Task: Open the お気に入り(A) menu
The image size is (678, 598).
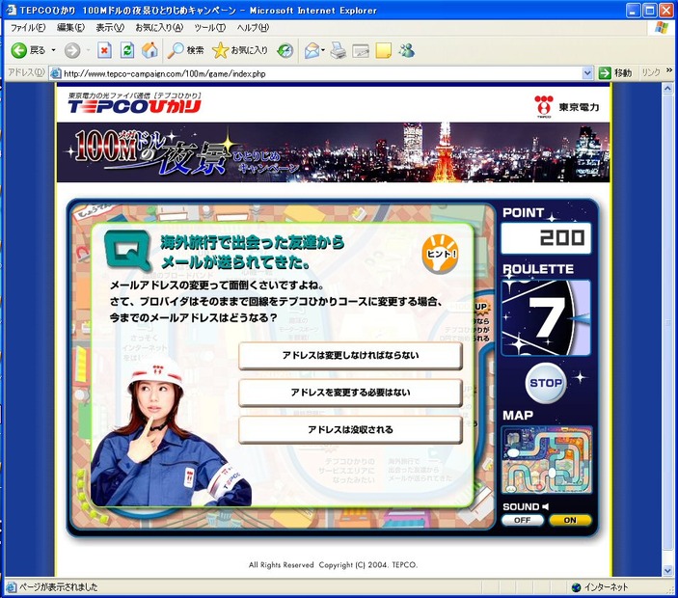Action: click(x=159, y=28)
